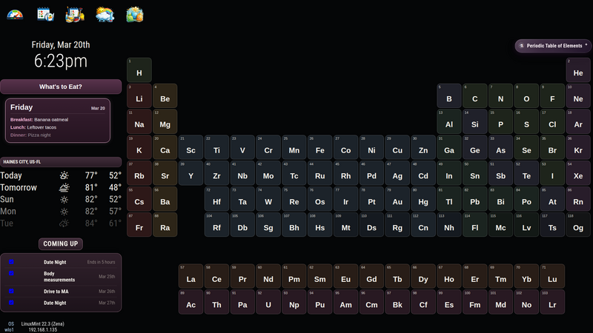
Task: Select the Tungsten (W) tile
Action: (x=268, y=198)
